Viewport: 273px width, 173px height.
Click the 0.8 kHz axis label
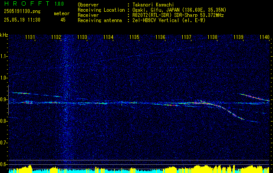point(3,121)
